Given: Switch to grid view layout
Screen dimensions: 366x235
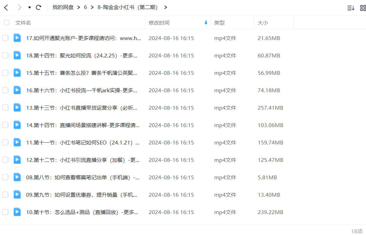Looking at the screenshot, I should 363,8.
